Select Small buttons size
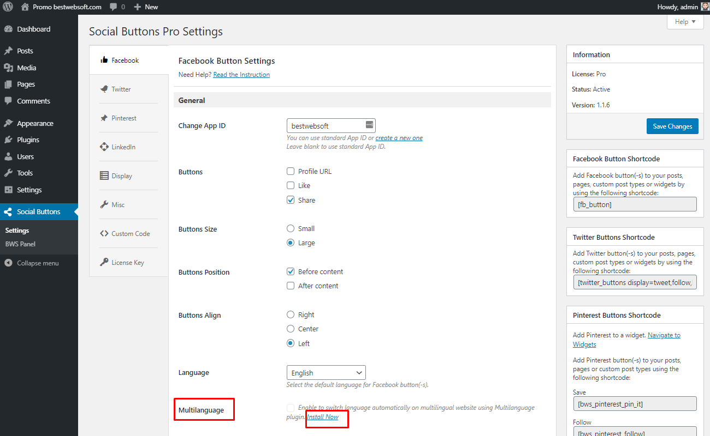This screenshot has width=710, height=436. click(x=291, y=228)
